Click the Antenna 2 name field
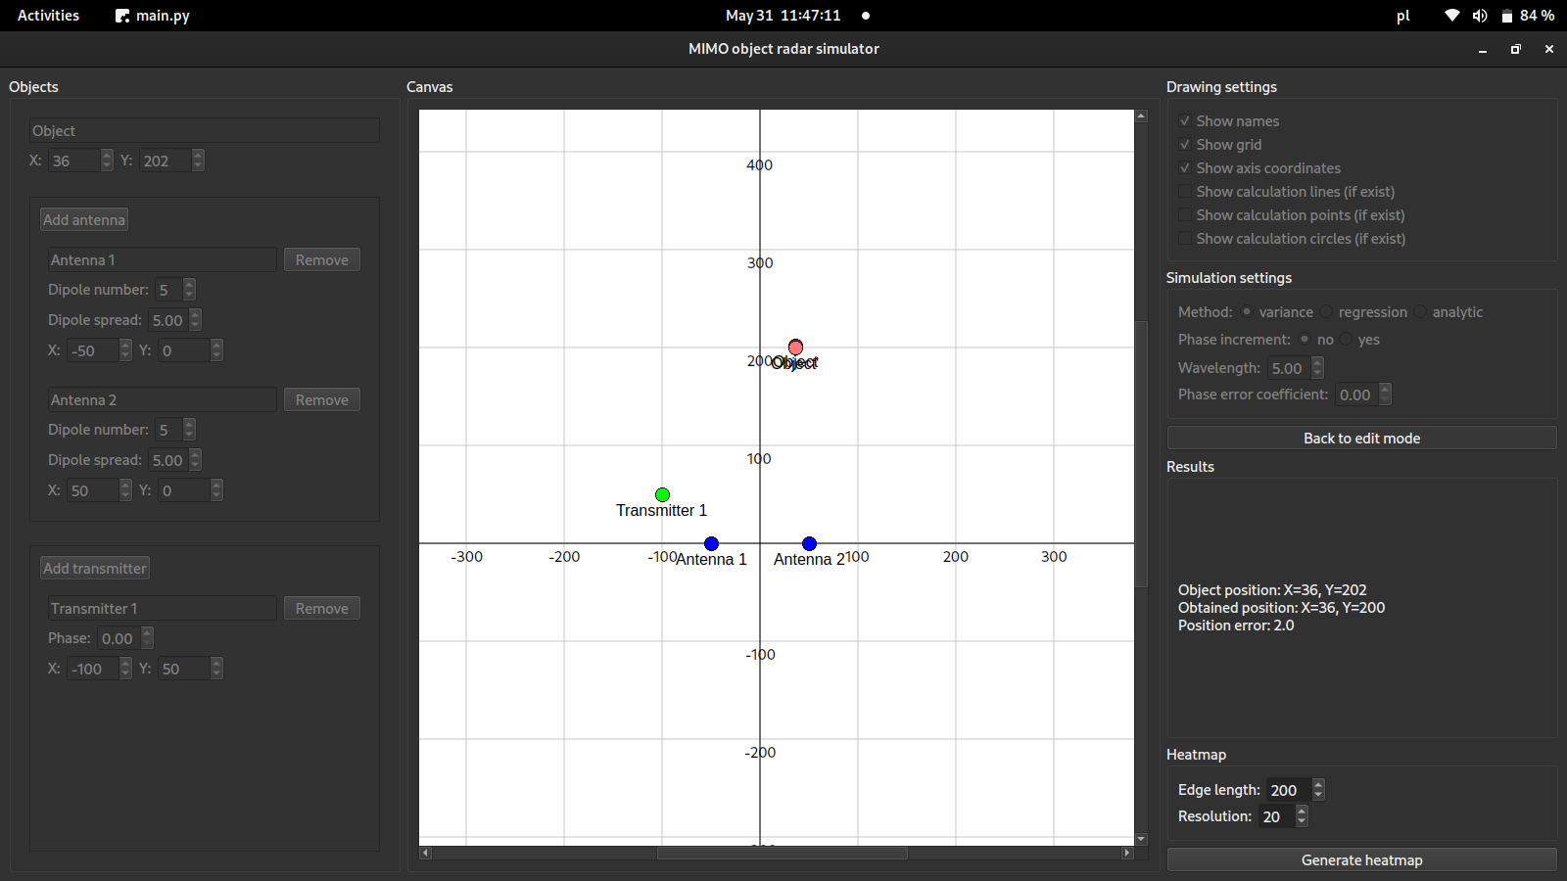 point(162,399)
